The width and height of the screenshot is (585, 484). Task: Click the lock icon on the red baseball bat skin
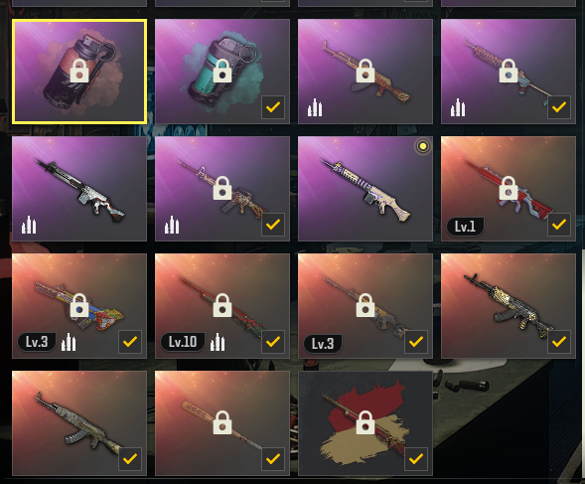222,422
